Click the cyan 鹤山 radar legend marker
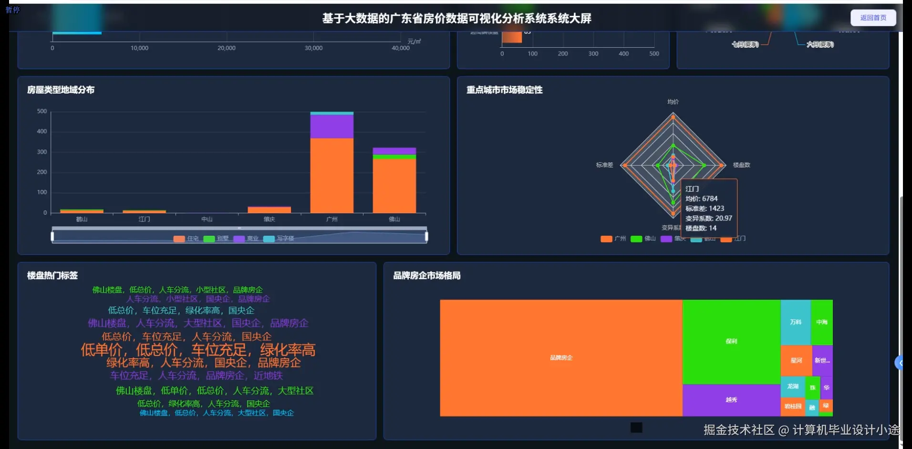 (x=697, y=239)
